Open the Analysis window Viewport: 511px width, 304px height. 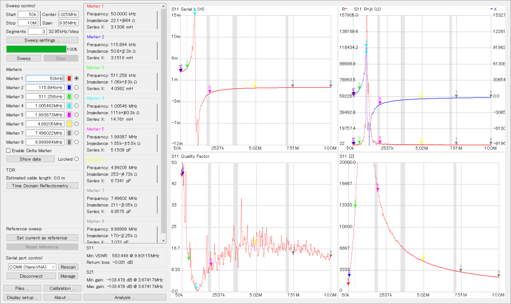coord(125,298)
